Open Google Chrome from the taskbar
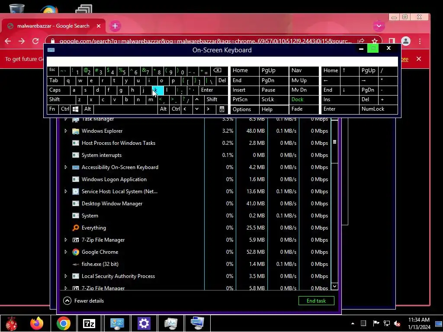 click(x=63, y=323)
